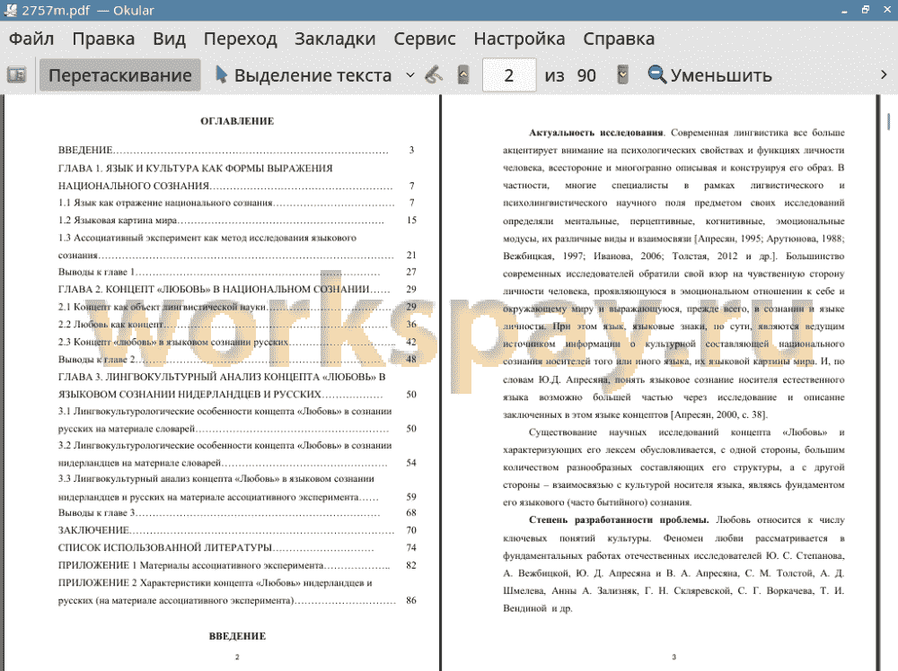898x671 pixels.
Task: Minimize the Okular window
Action: click(x=844, y=10)
